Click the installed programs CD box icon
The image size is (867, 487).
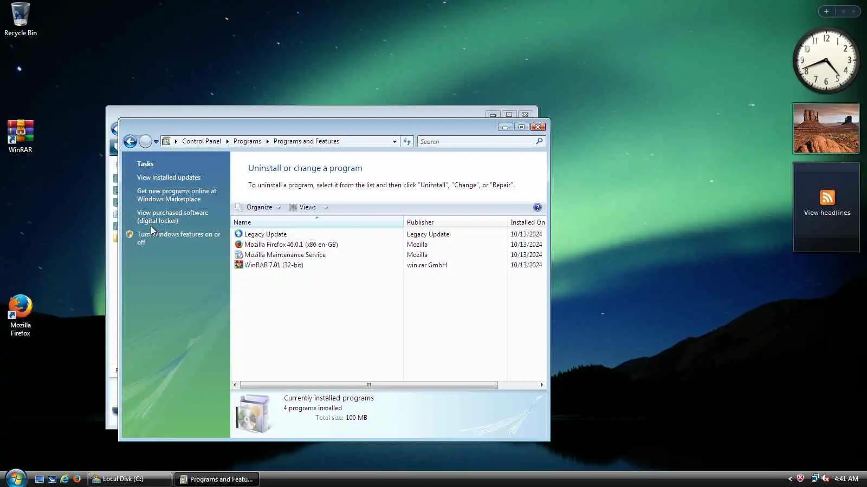[253, 414]
